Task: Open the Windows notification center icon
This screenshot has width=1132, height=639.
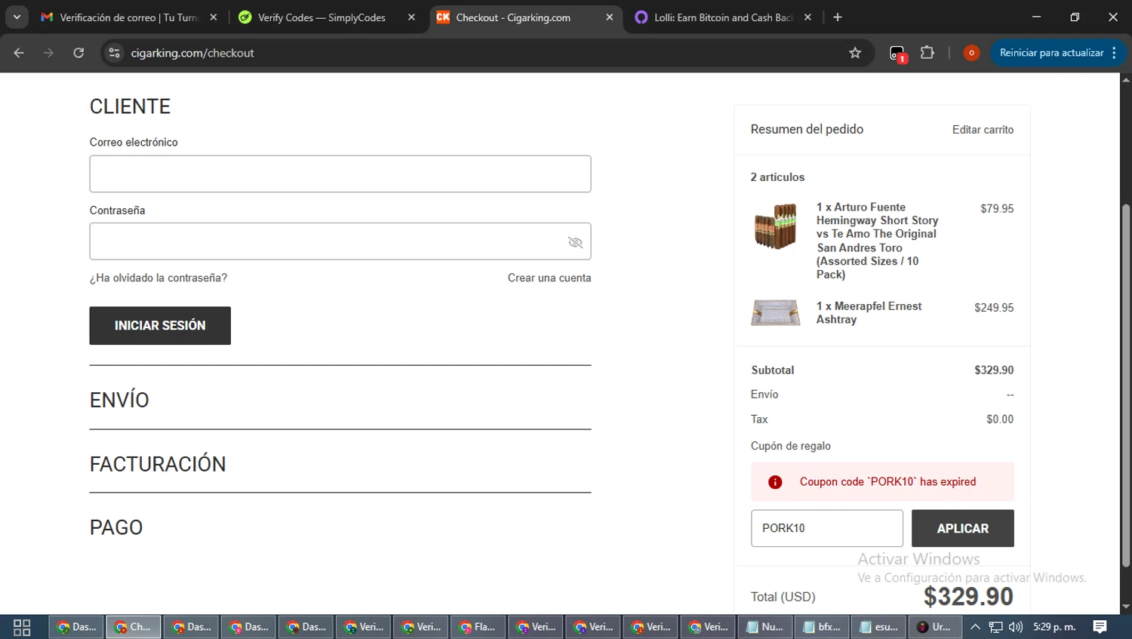Action: coord(1100,627)
